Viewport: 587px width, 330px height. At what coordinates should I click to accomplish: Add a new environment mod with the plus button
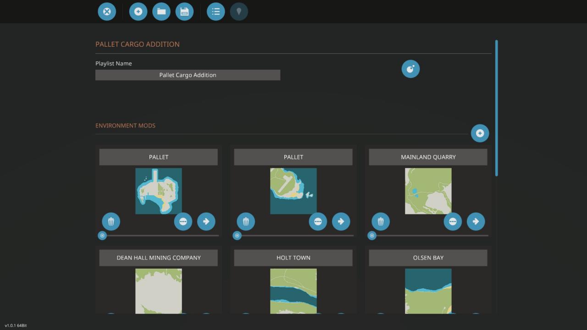[x=480, y=133]
